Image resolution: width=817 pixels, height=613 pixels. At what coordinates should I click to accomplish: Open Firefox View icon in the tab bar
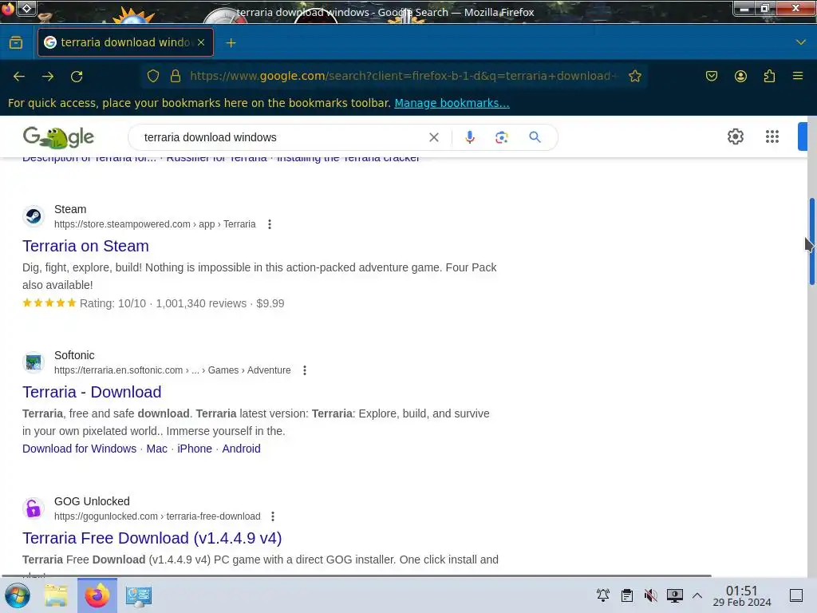pos(16,42)
